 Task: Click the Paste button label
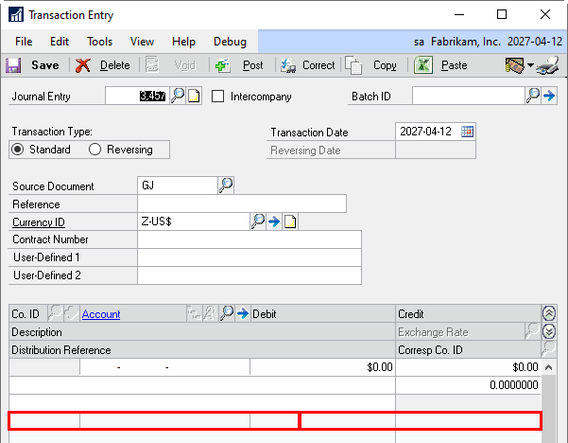point(454,65)
